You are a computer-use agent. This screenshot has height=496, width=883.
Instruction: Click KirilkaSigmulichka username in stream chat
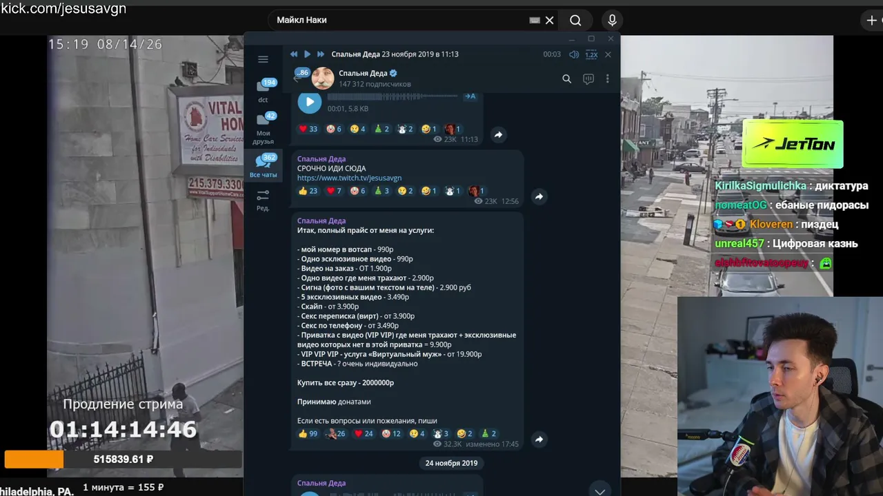[760, 185]
